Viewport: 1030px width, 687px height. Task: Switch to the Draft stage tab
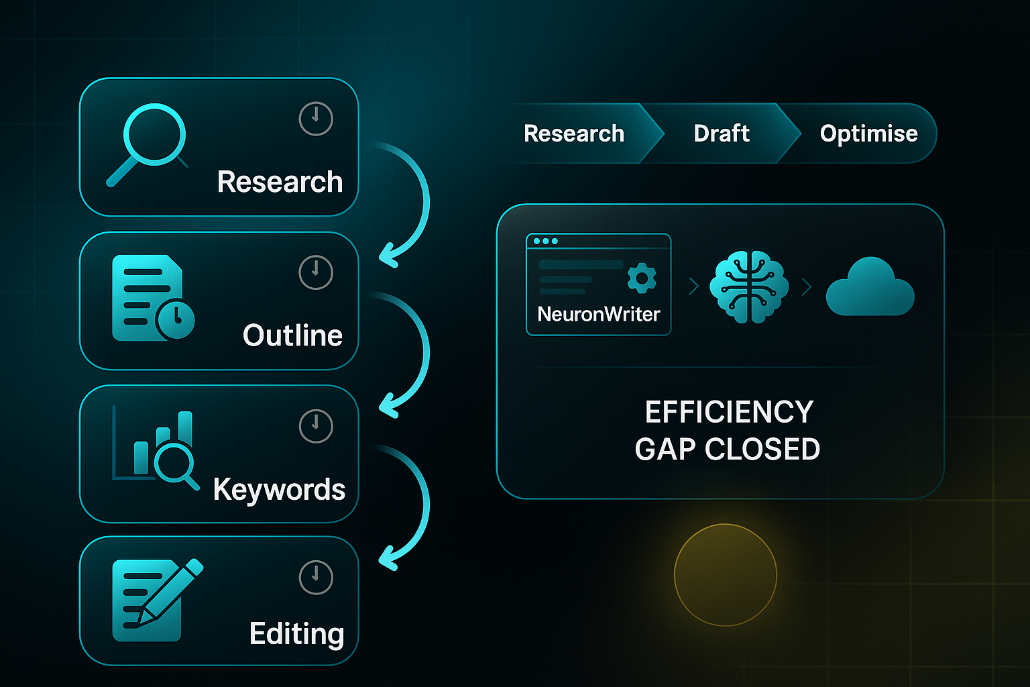(722, 134)
